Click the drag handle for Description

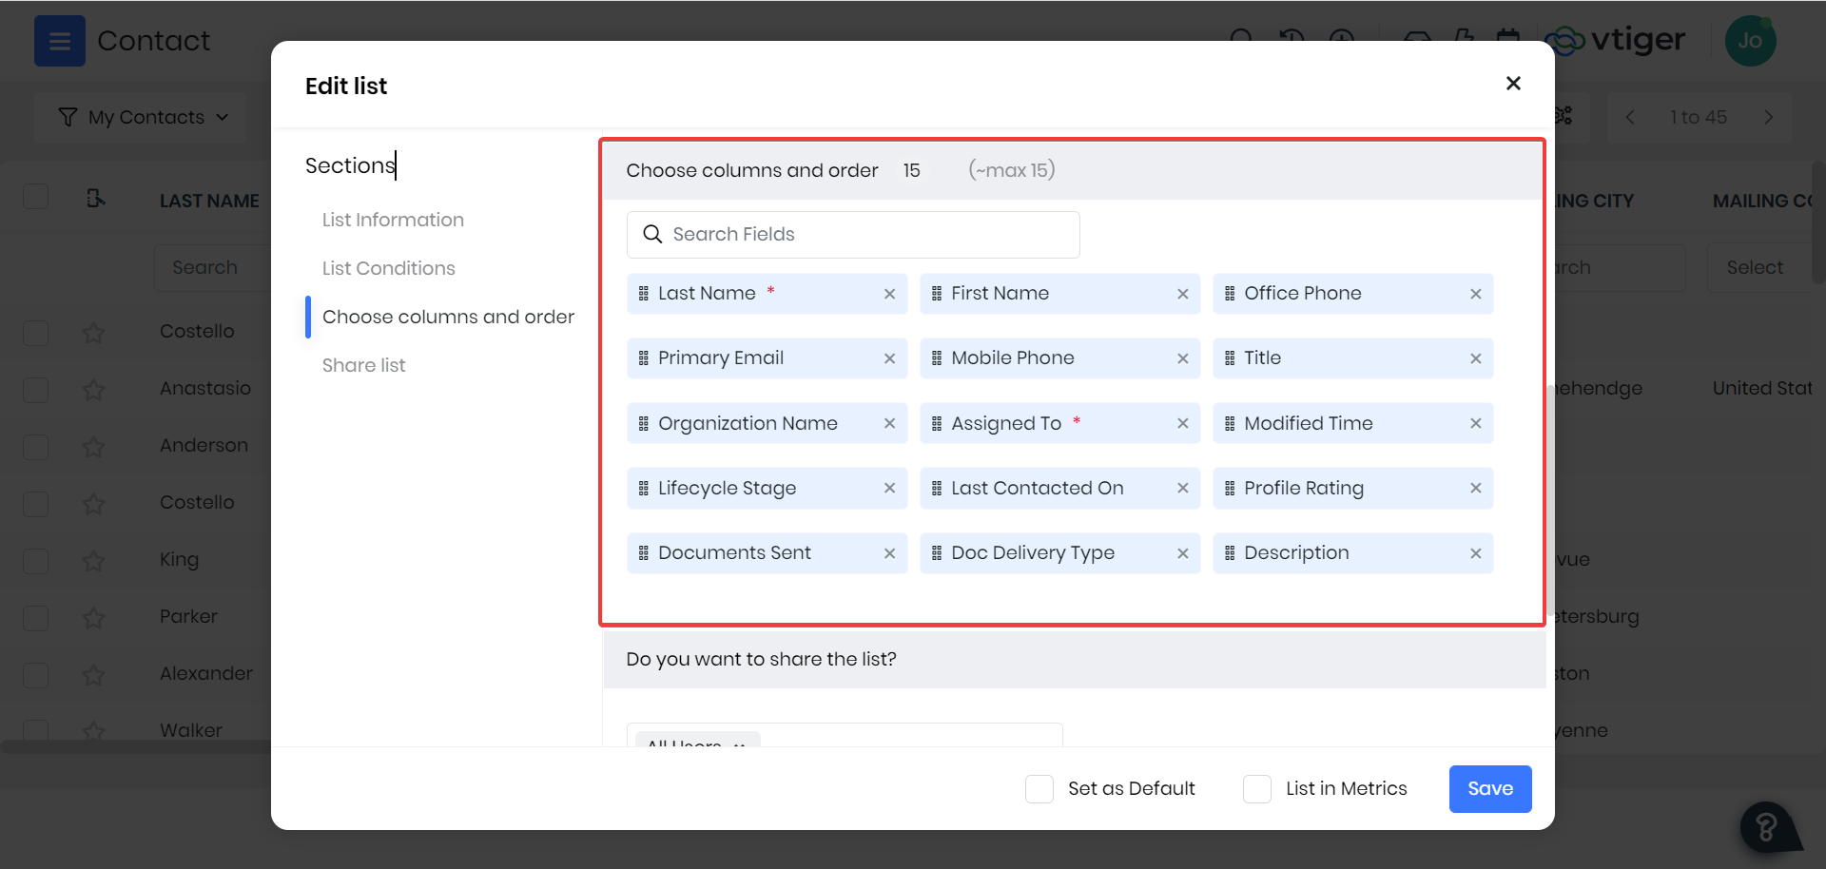click(1230, 553)
